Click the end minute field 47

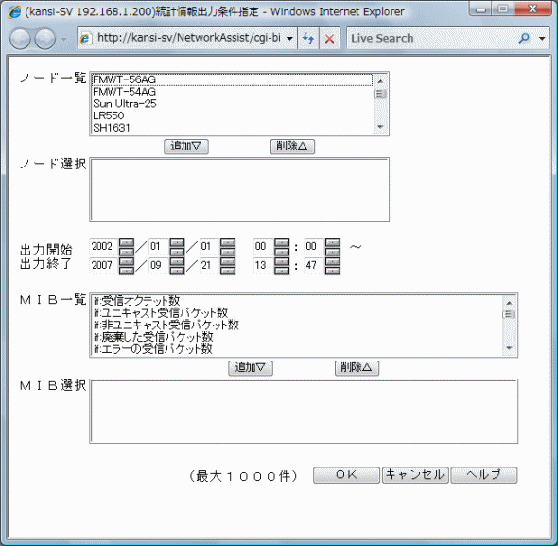[x=313, y=265]
